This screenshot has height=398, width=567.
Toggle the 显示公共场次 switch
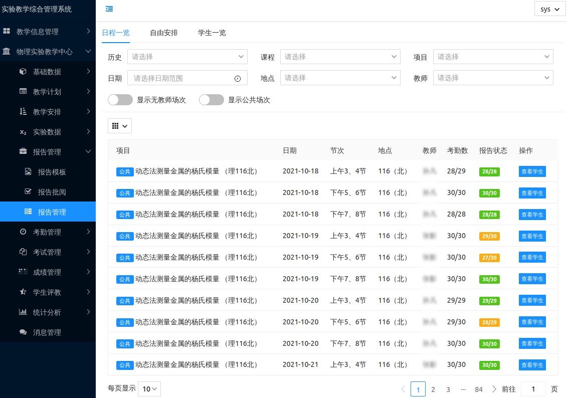(212, 100)
